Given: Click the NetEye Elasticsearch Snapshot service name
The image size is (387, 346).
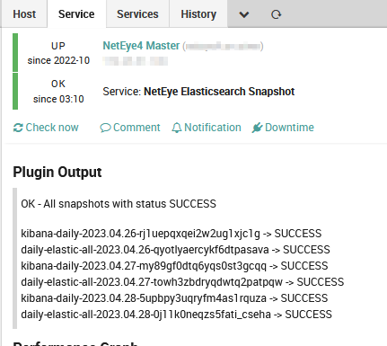Looking at the screenshot, I should point(219,92).
